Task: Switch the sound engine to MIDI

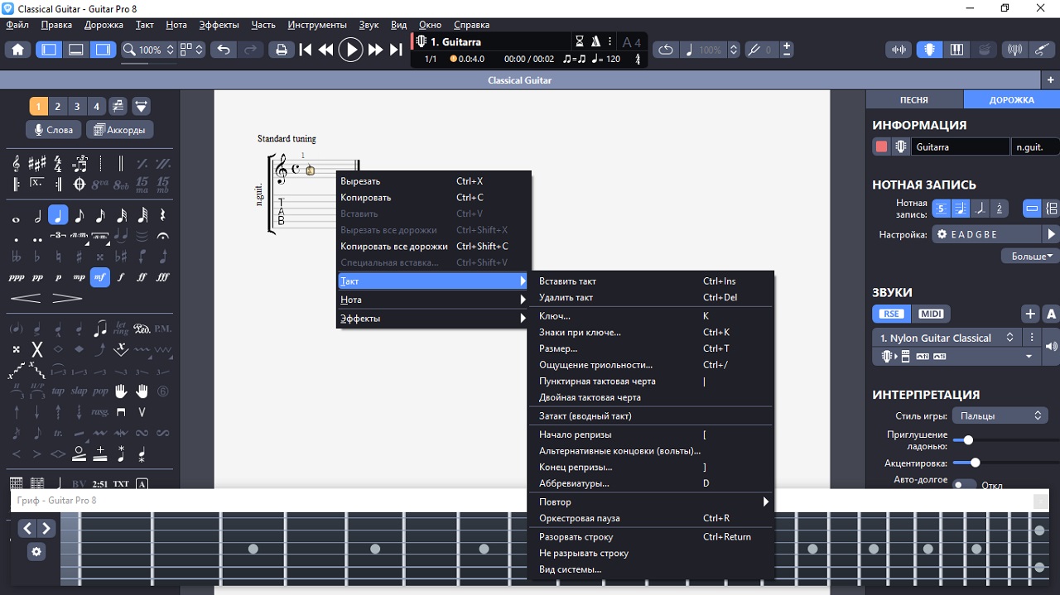Action: point(931,314)
